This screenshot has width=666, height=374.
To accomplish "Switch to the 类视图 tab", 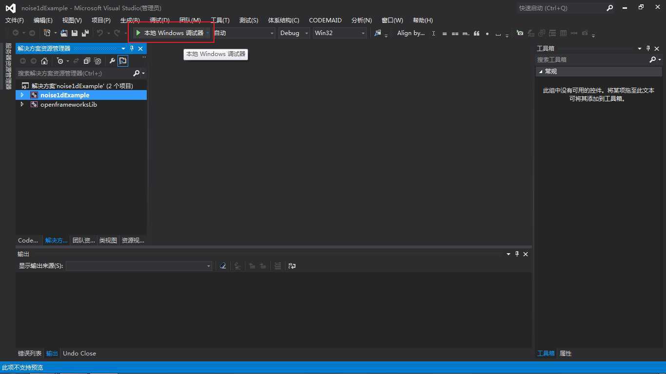I will tap(108, 240).
